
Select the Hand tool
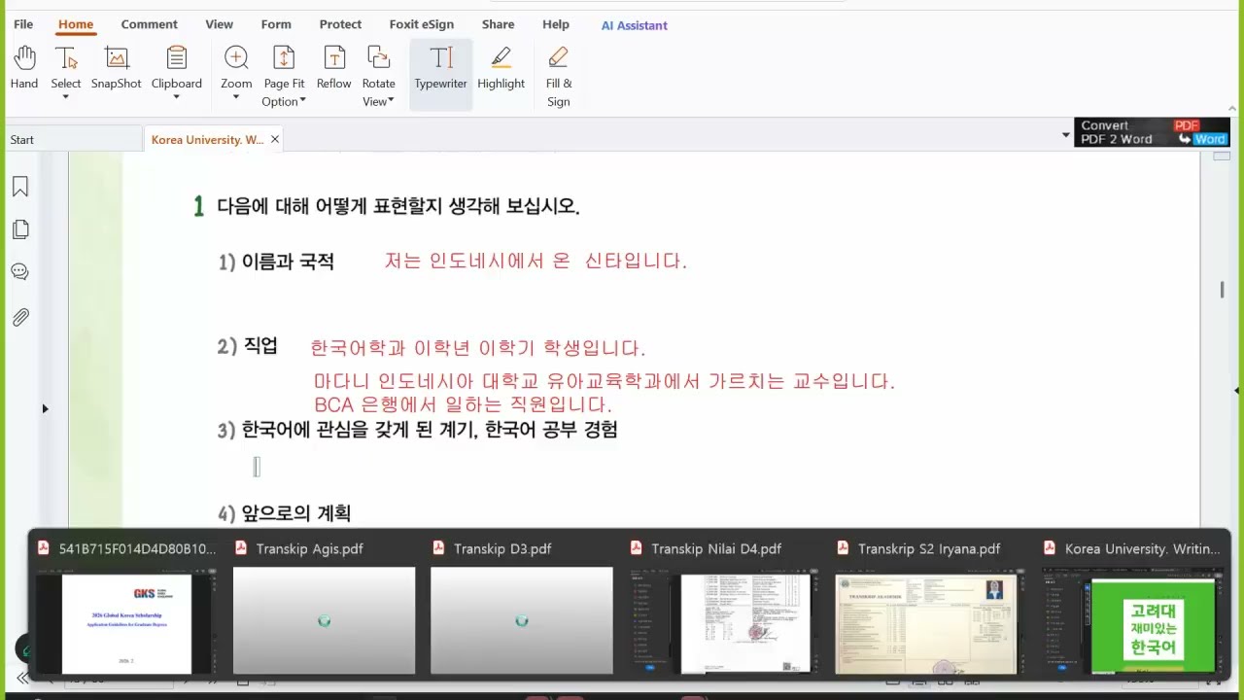coord(24,67)
